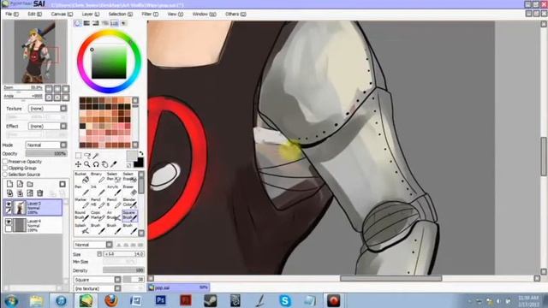Delete the selected layer with trash icon
548x308 pixels.
[x=40, y=192]
